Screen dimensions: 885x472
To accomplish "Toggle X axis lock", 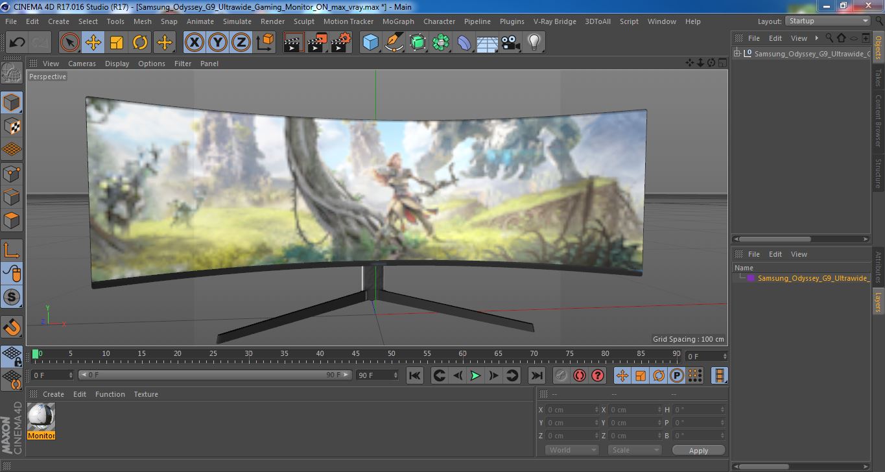I will tap(194, 43).
